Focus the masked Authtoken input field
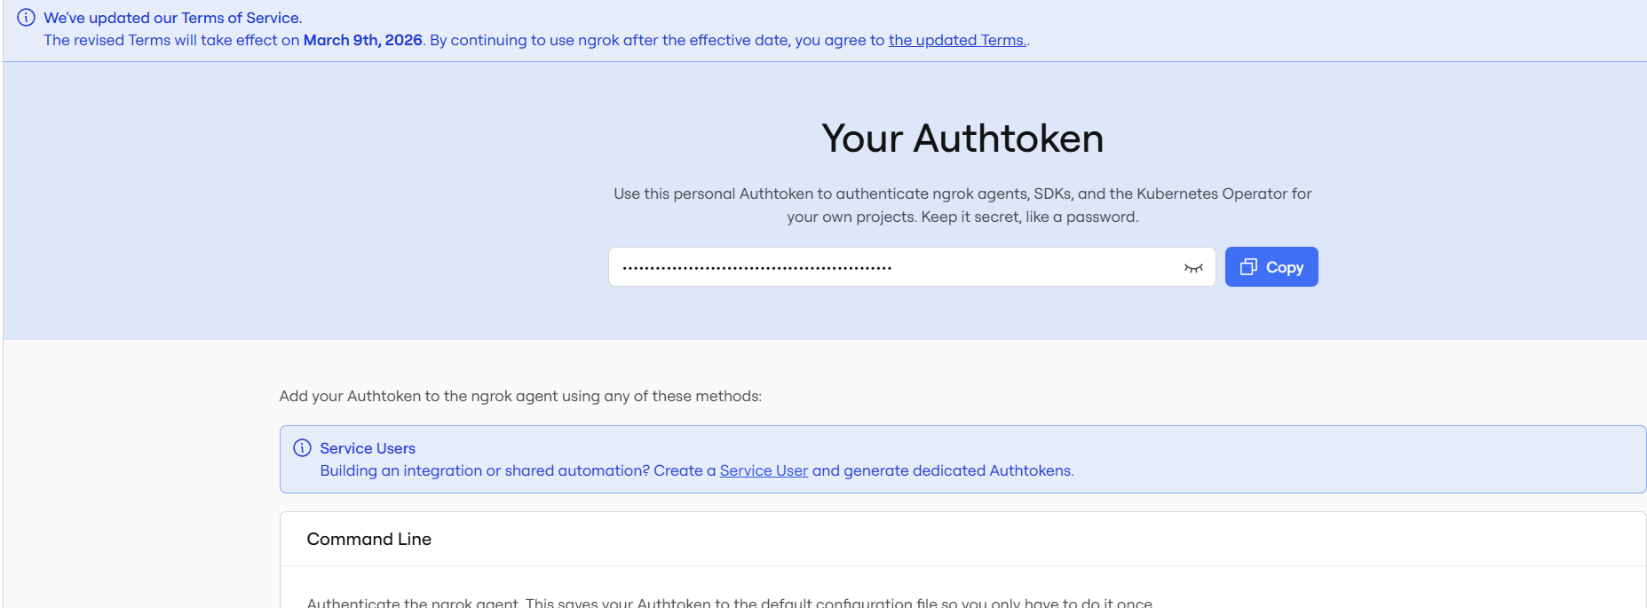The width and height of the screenshot is (1647, 608). [x=912, y=267]
